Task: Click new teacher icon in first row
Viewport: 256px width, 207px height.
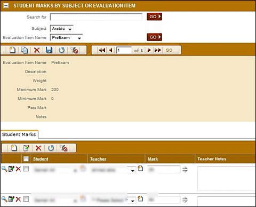Action: 140,168
